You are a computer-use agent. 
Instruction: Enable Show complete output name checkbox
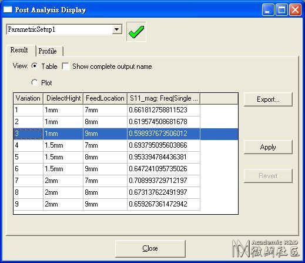click(x=65, y=66)
